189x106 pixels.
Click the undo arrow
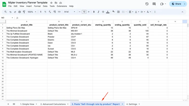pyautogui.click(x=10, y=12)
